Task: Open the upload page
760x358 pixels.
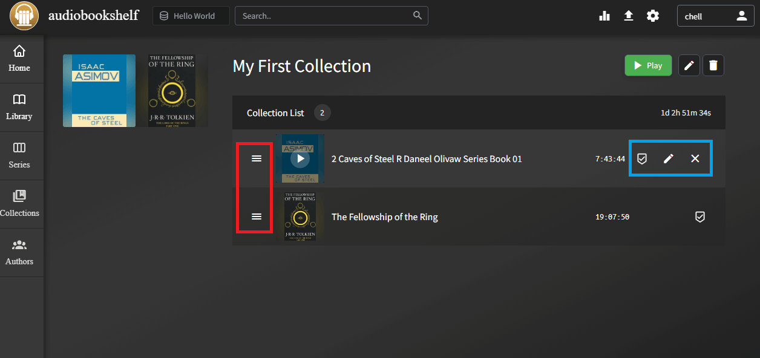Action: coord(628,16)
